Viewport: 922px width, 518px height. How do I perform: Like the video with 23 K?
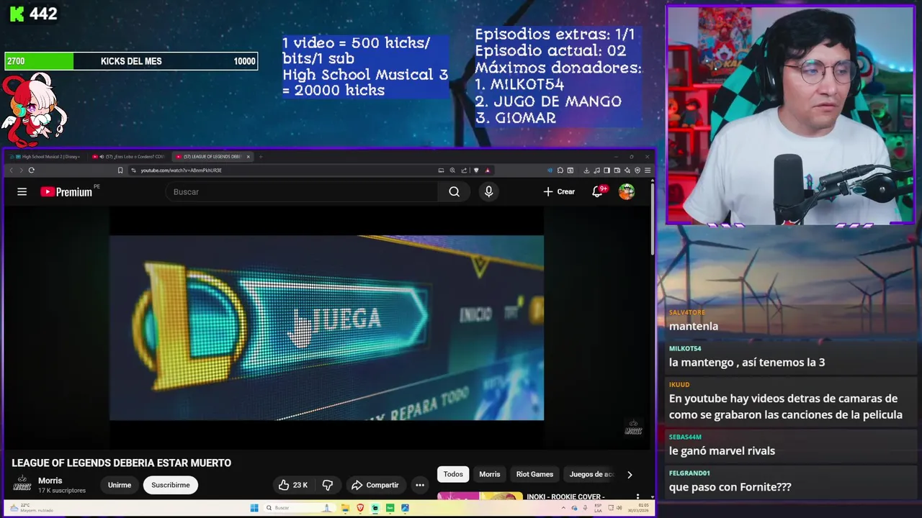point(293,485)
